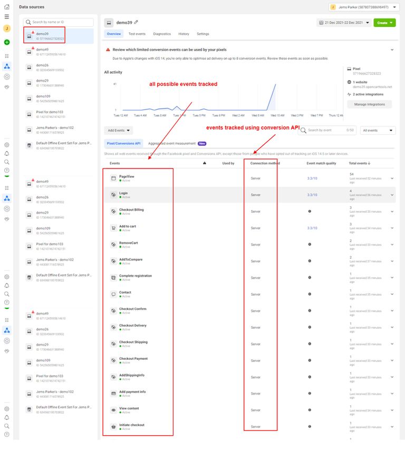Screen dimensions: 405x451
Task: Click the pencil edit icon beside demo39 title
Action: [136, 22]
